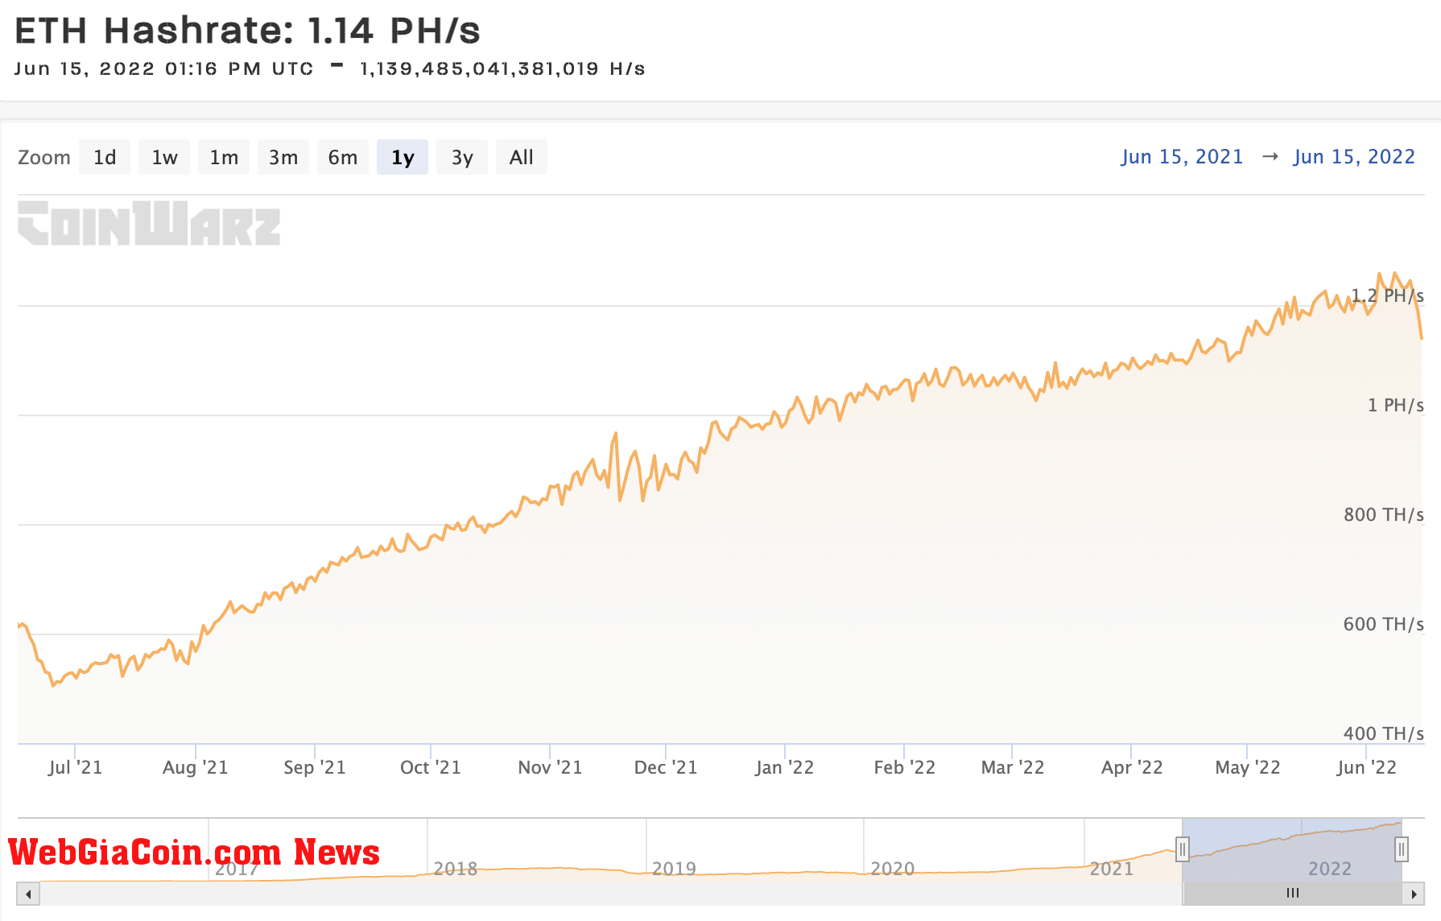Click the Zoom label

coord(44,158)
